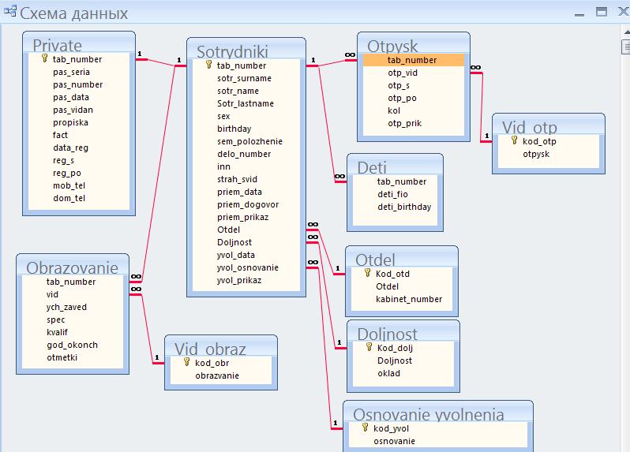The height and width of the screenshot is (452, 630).
Task: Click the primary key icon next to Kod_otd
Action: click(x=367, y=273)
